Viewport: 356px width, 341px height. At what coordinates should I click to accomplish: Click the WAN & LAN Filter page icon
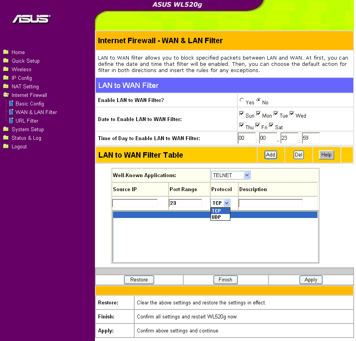tap(11, 112)
